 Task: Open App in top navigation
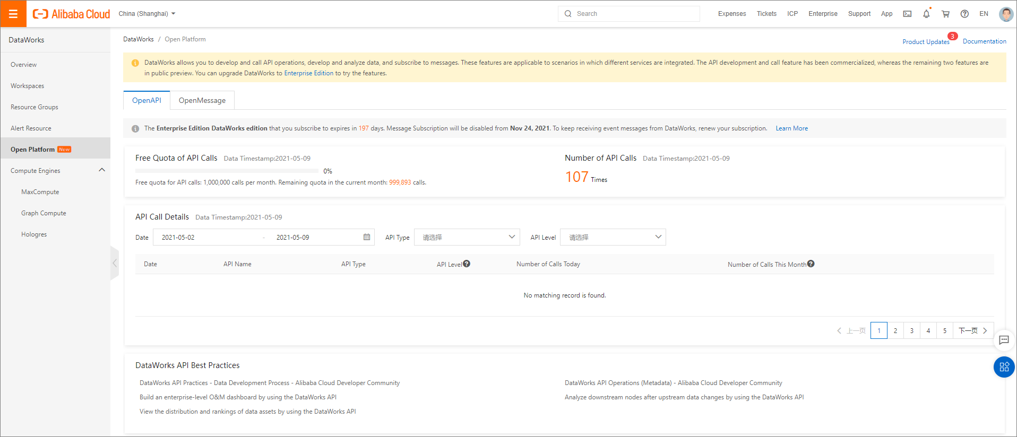click(x=886, y=14)
